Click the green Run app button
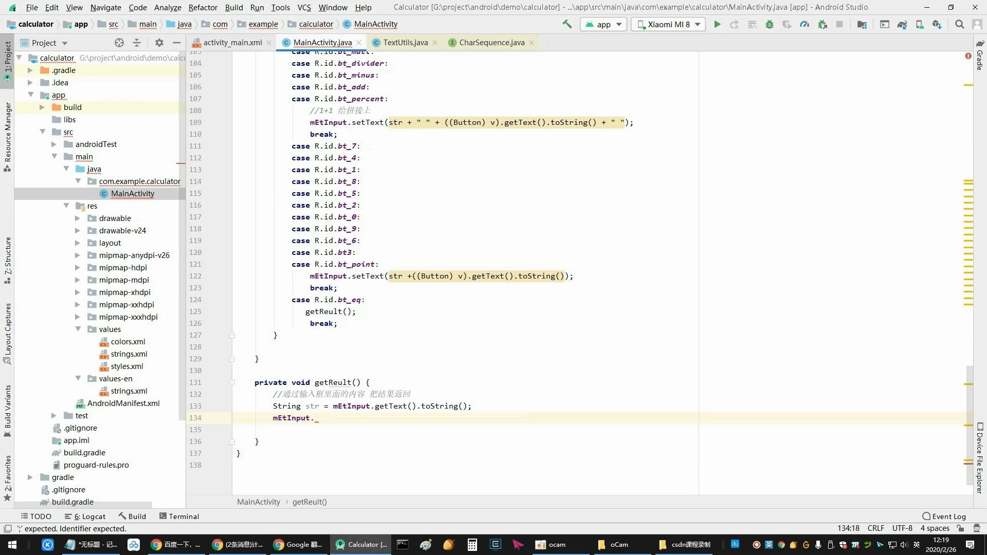 (717, 24)
